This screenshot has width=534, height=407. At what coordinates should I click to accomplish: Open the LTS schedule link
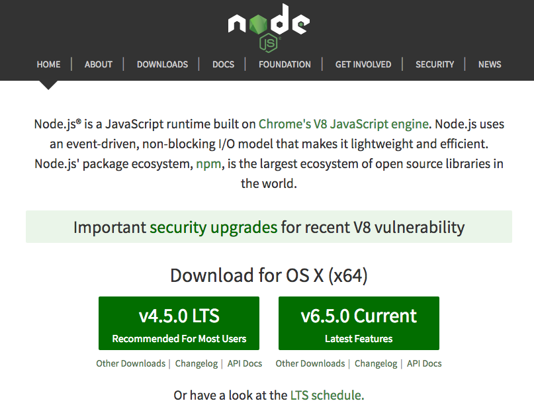326,395
